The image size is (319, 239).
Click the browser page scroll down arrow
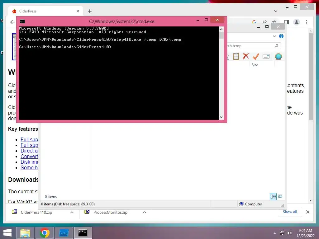tap(311, 200)
